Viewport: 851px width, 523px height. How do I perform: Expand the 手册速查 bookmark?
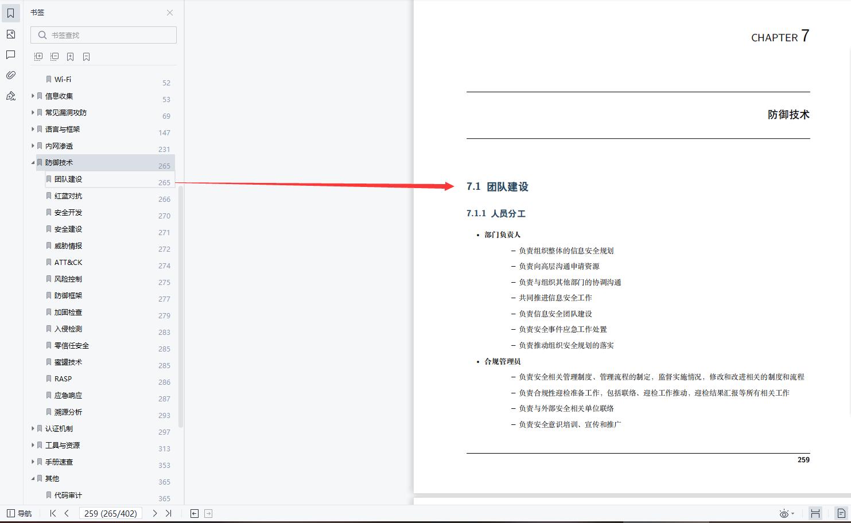pyautogui.click(x=33, y=462)
